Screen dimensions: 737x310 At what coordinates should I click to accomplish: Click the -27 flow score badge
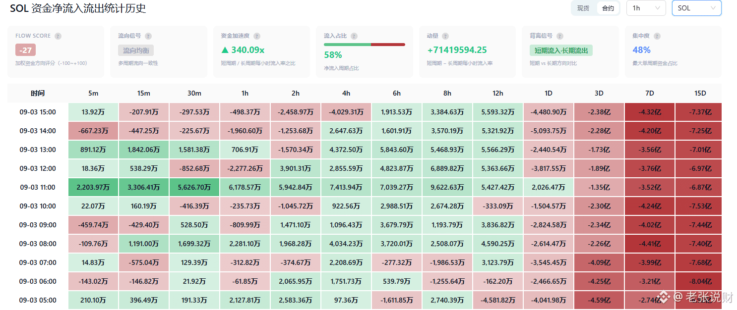point(25,50)
